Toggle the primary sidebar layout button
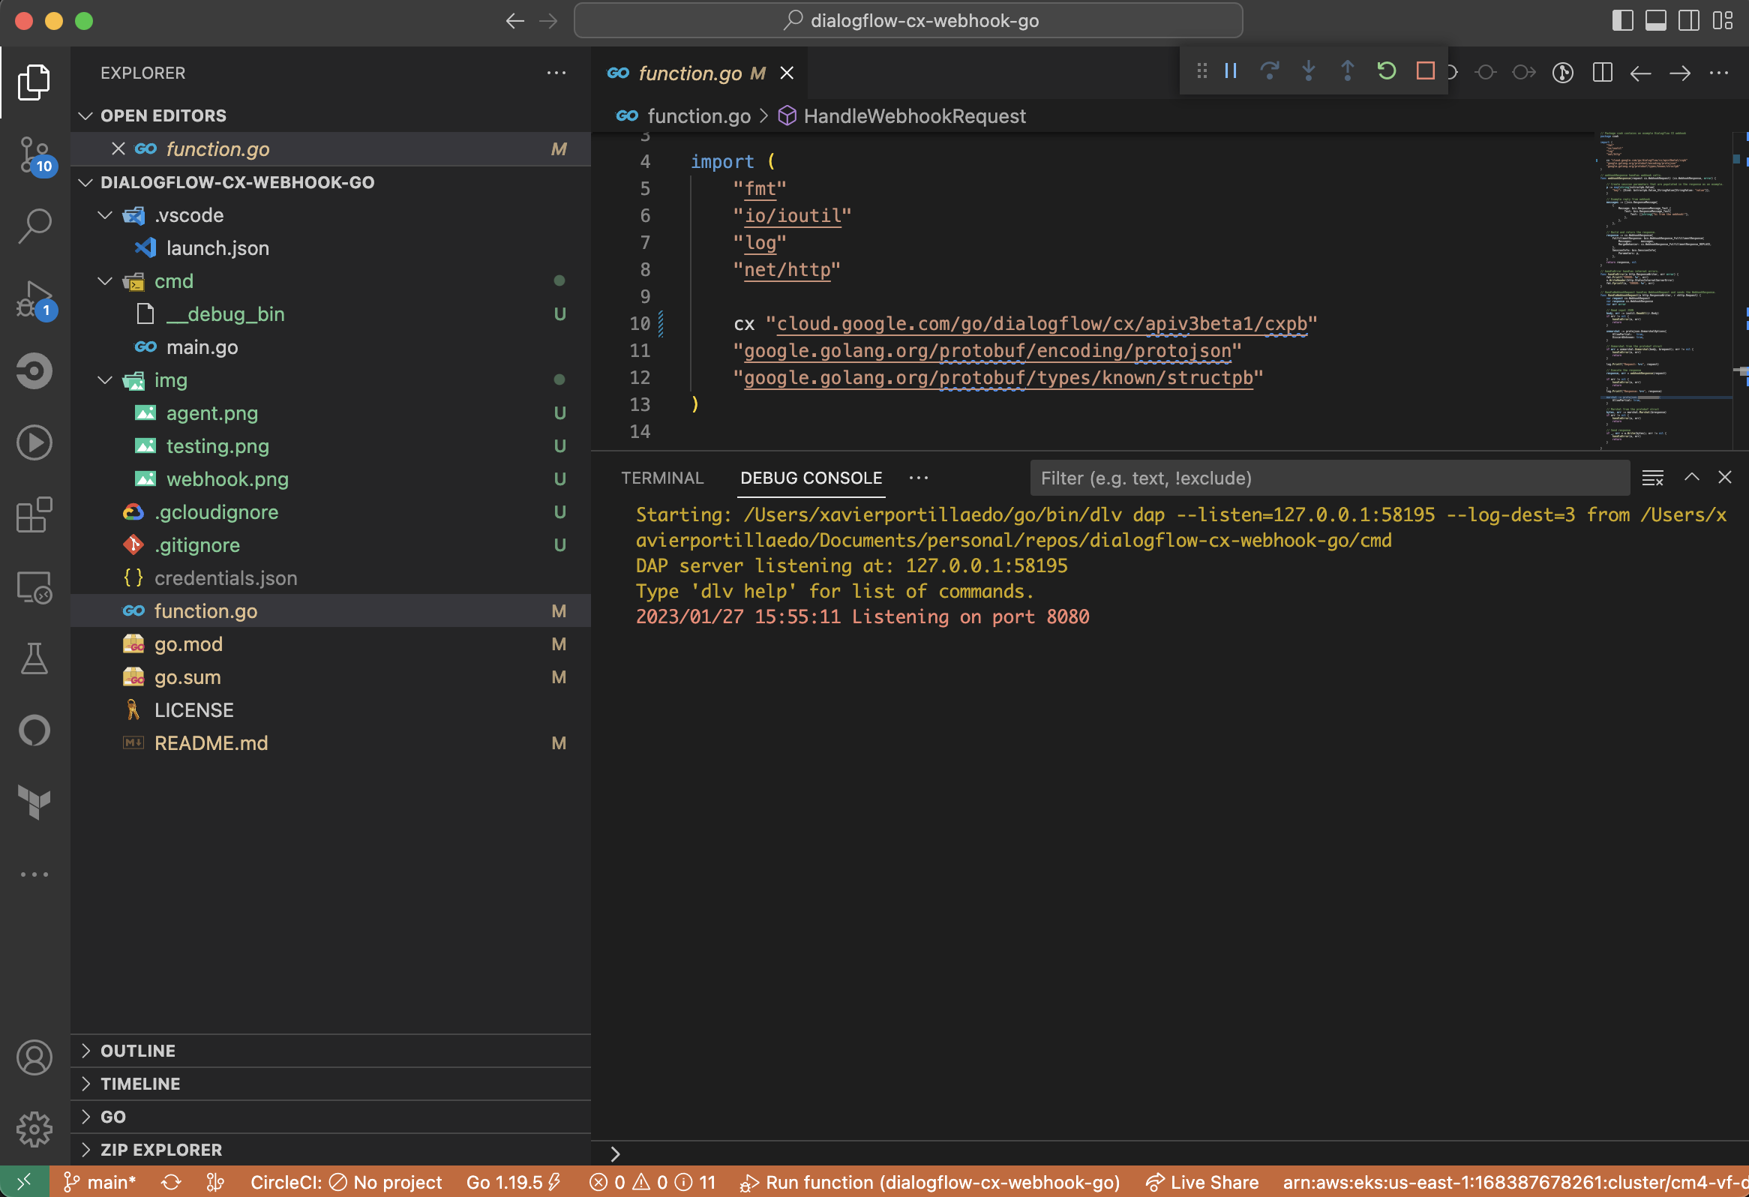The image size is (1749, 1197). 1622,21
